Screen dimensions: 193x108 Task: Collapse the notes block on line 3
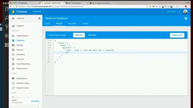(x=50, y=45)
